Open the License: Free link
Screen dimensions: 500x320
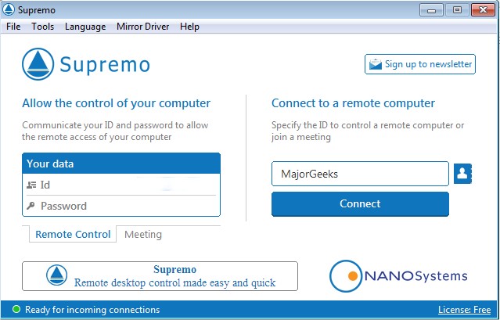[x=465, y=310]
